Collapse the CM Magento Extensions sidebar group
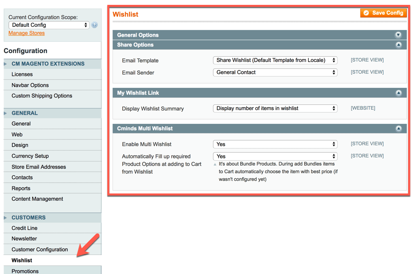The height and width of the screenshot is (274, 411). (x=48, y=64)
